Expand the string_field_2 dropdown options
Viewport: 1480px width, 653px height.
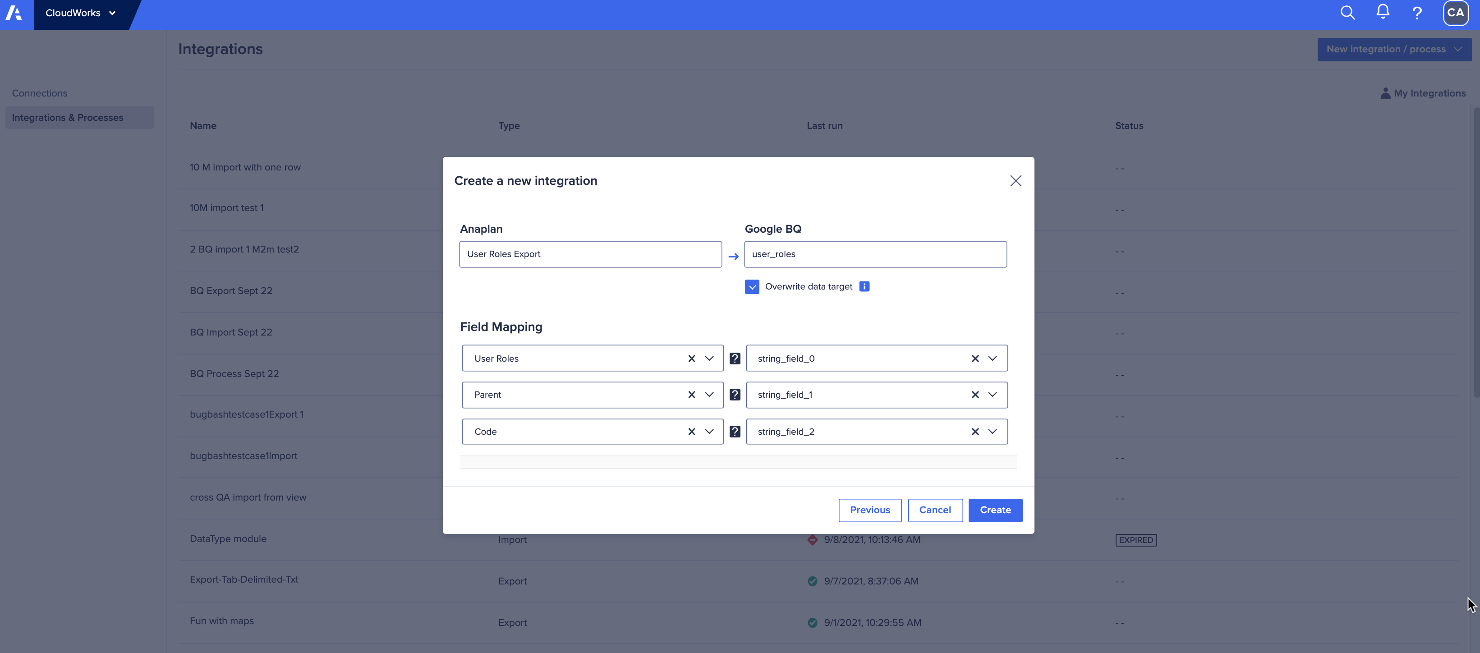point(992,431)
